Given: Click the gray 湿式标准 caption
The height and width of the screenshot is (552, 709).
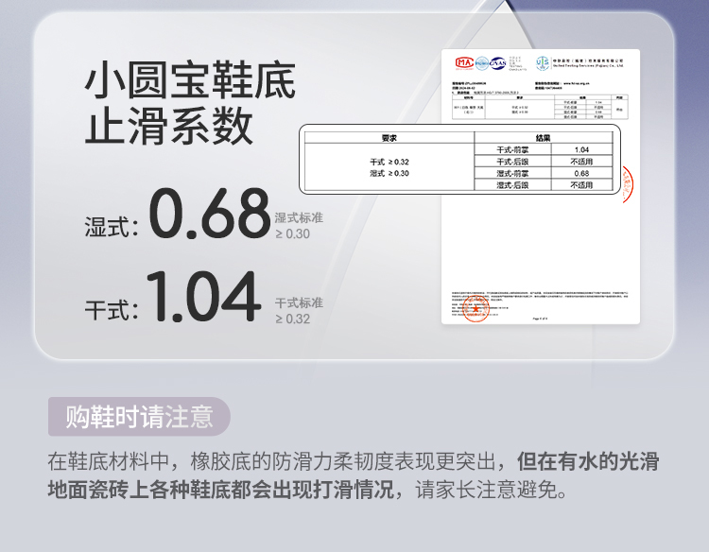Looking at the screenshot, I should click(299, 217).
